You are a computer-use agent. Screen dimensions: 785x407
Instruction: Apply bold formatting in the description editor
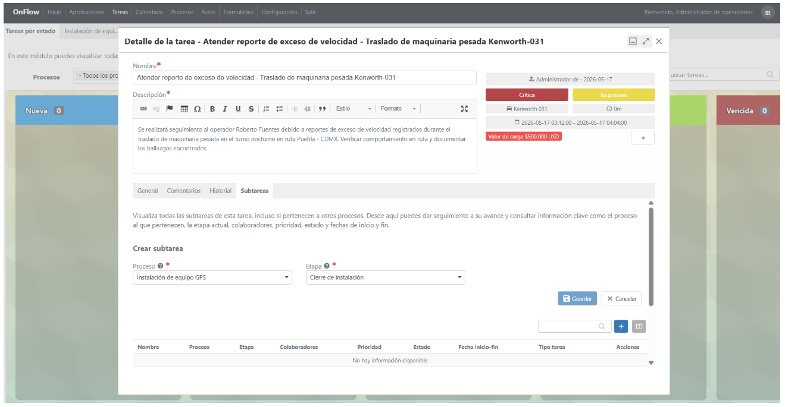pos(212,109)
